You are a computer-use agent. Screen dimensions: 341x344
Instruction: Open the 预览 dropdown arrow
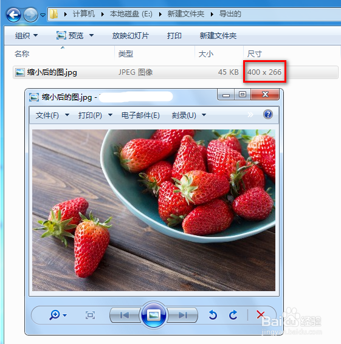point(92,35)
